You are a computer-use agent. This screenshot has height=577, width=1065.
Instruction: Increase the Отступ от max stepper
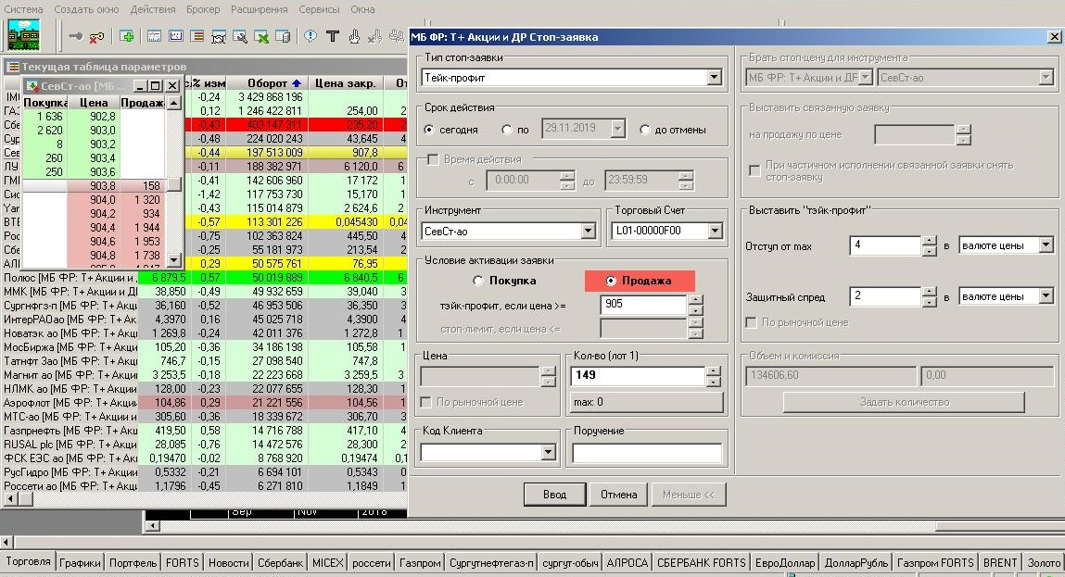coord(930,241)
